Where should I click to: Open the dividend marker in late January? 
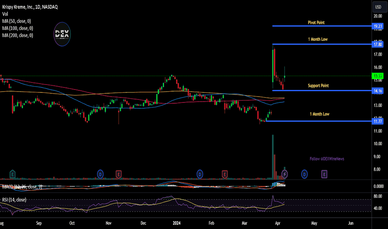click(x=200, y=174)
